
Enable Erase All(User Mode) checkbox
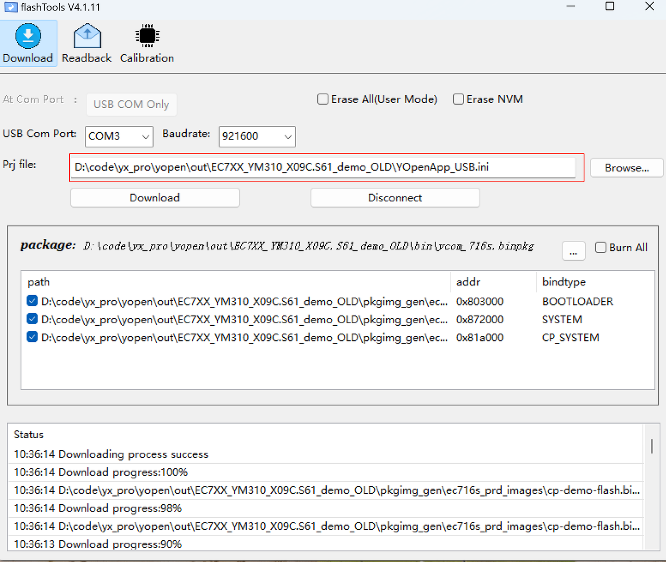(x=323, y=99)
